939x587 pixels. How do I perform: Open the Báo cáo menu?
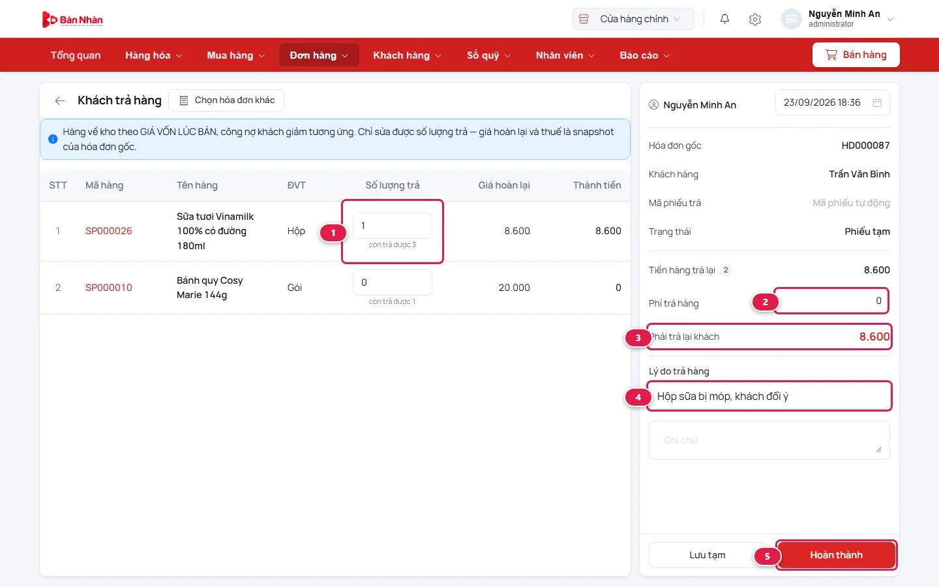(645, 55)
